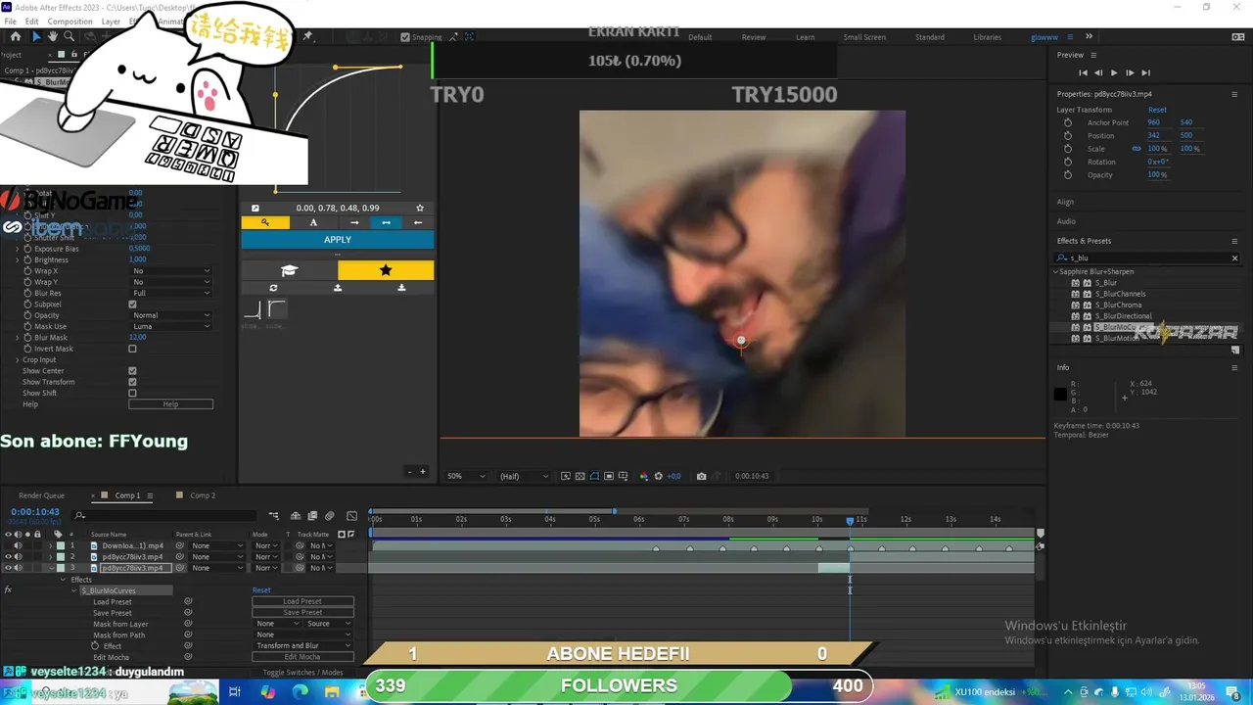Select the Selection arrow tool
The image size is (1253, 705).
(35, 36)
